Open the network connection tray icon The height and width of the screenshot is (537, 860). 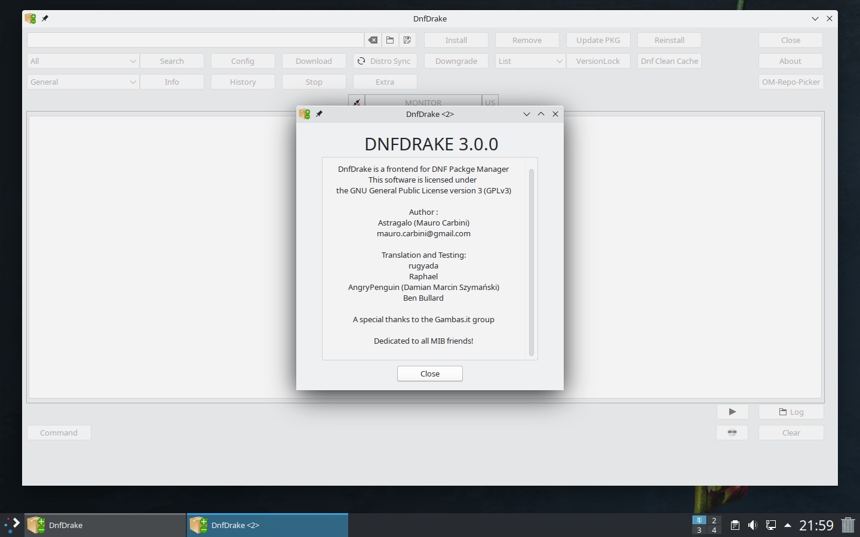[770, 525]
